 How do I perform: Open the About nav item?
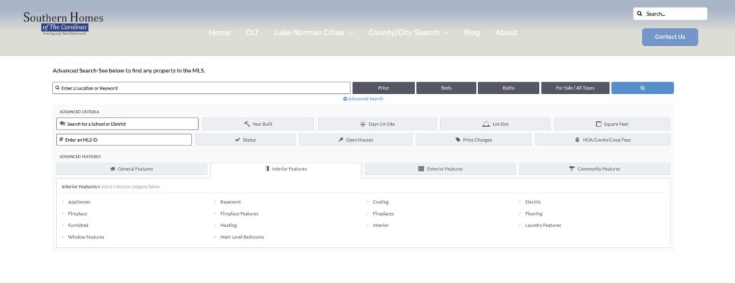click(506, 33)
